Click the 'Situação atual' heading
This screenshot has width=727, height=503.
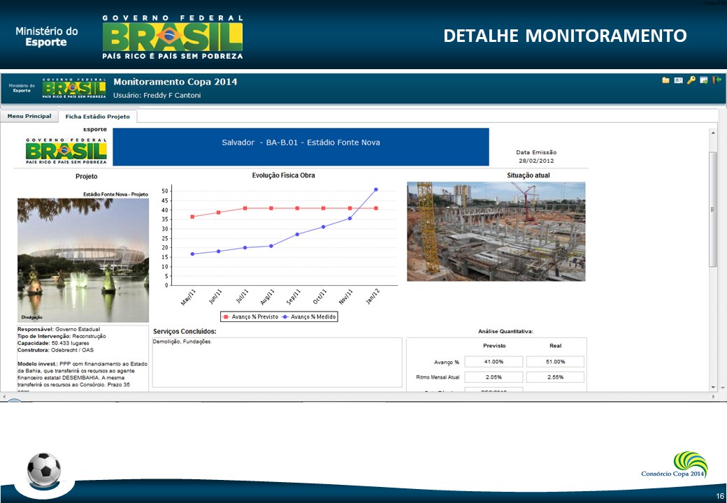pos(528,175)
